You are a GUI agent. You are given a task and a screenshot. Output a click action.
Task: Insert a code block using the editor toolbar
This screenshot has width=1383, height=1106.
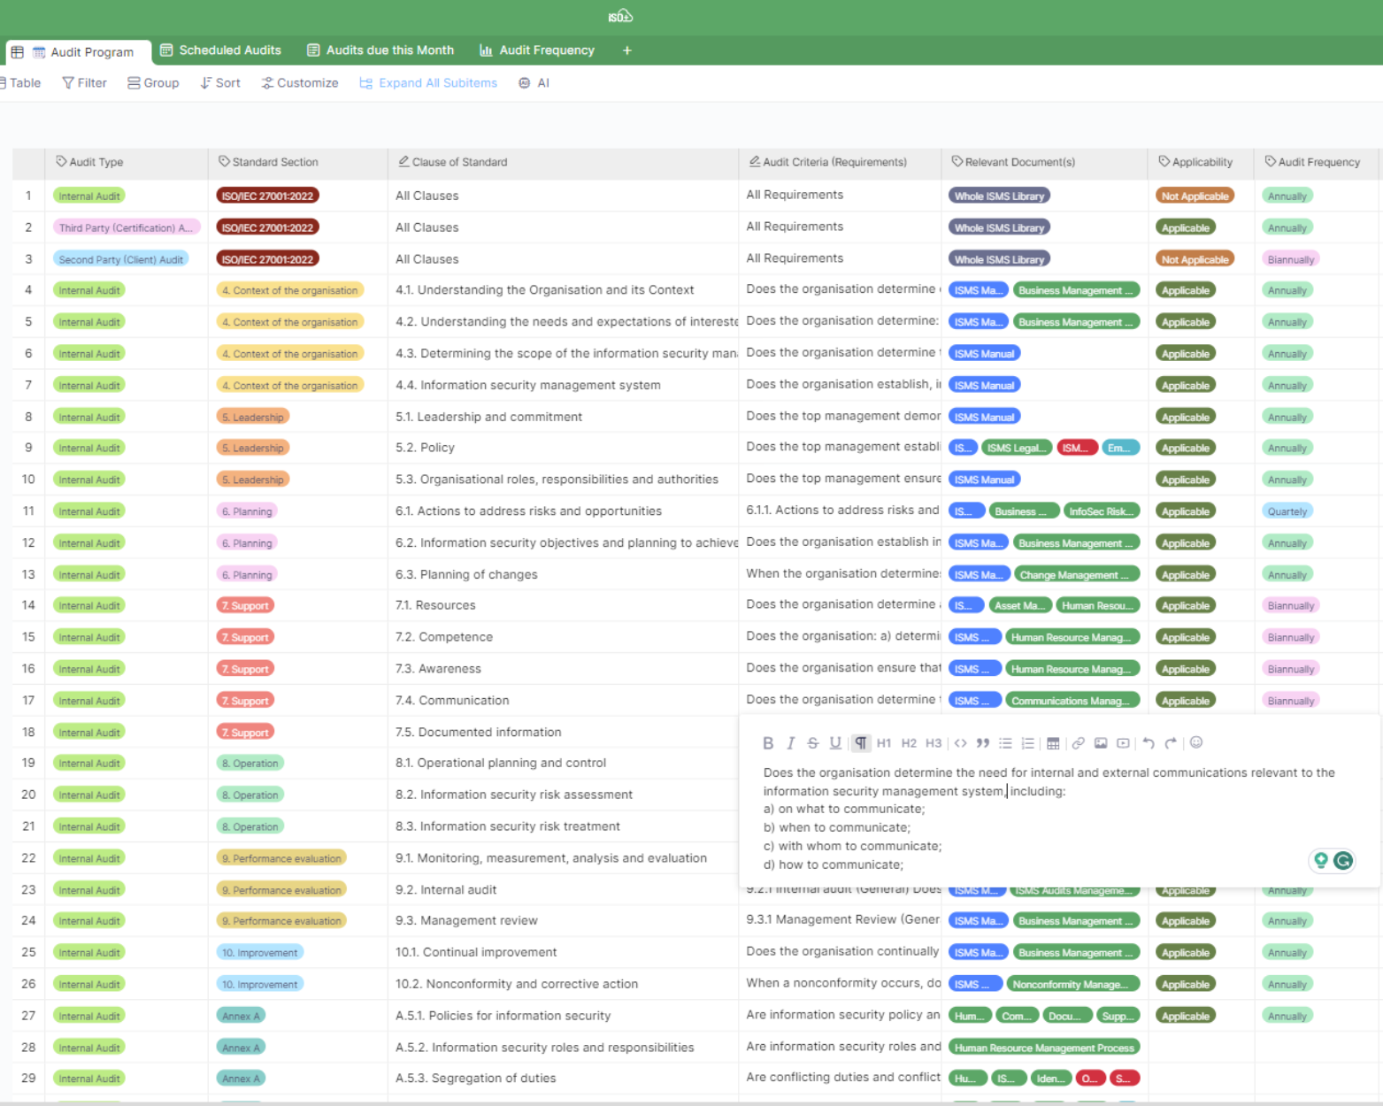pos(960,743)
